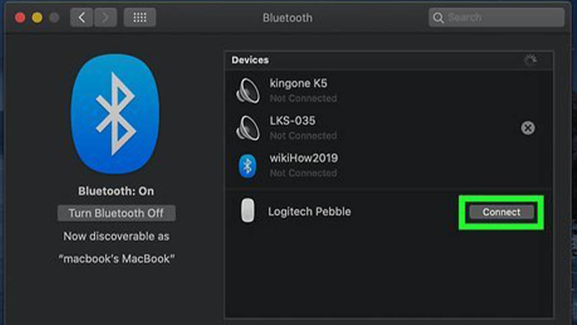Viewport: 577px width, 325px height.
Task: Click Not Connected under kingone K5
Action: pyautogui.click(x=303, y=98)
